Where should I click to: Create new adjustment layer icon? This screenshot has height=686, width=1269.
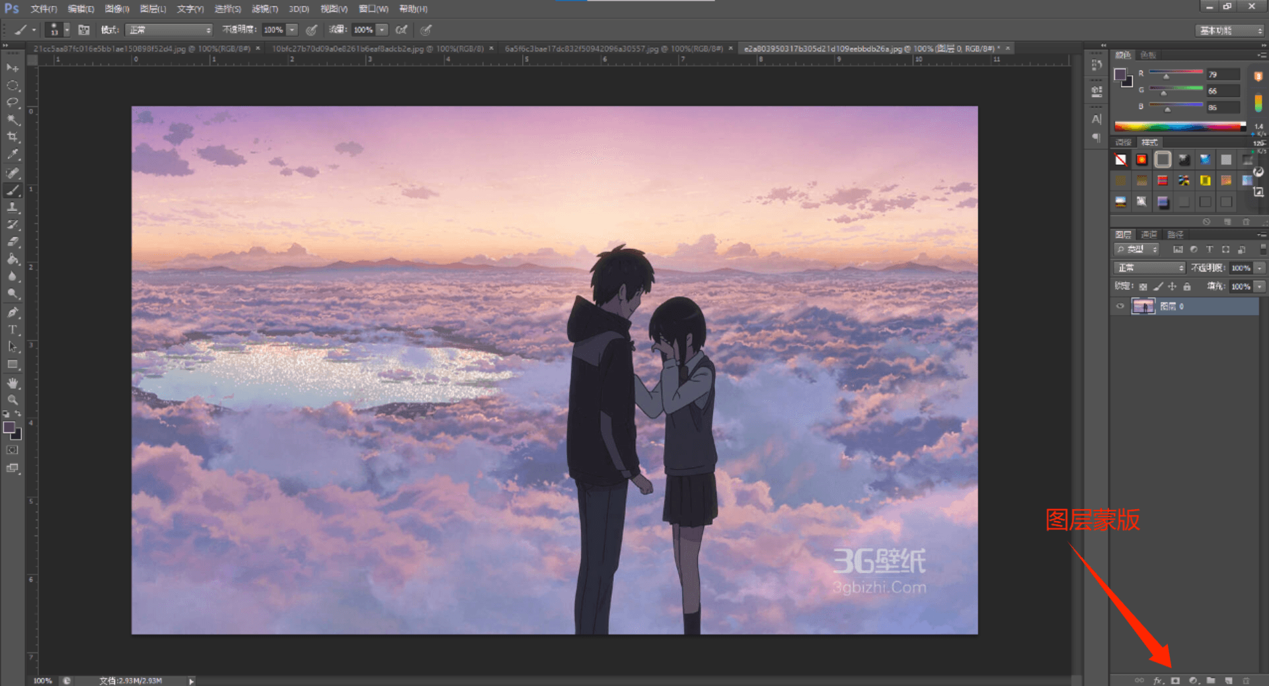point(1194,680)
